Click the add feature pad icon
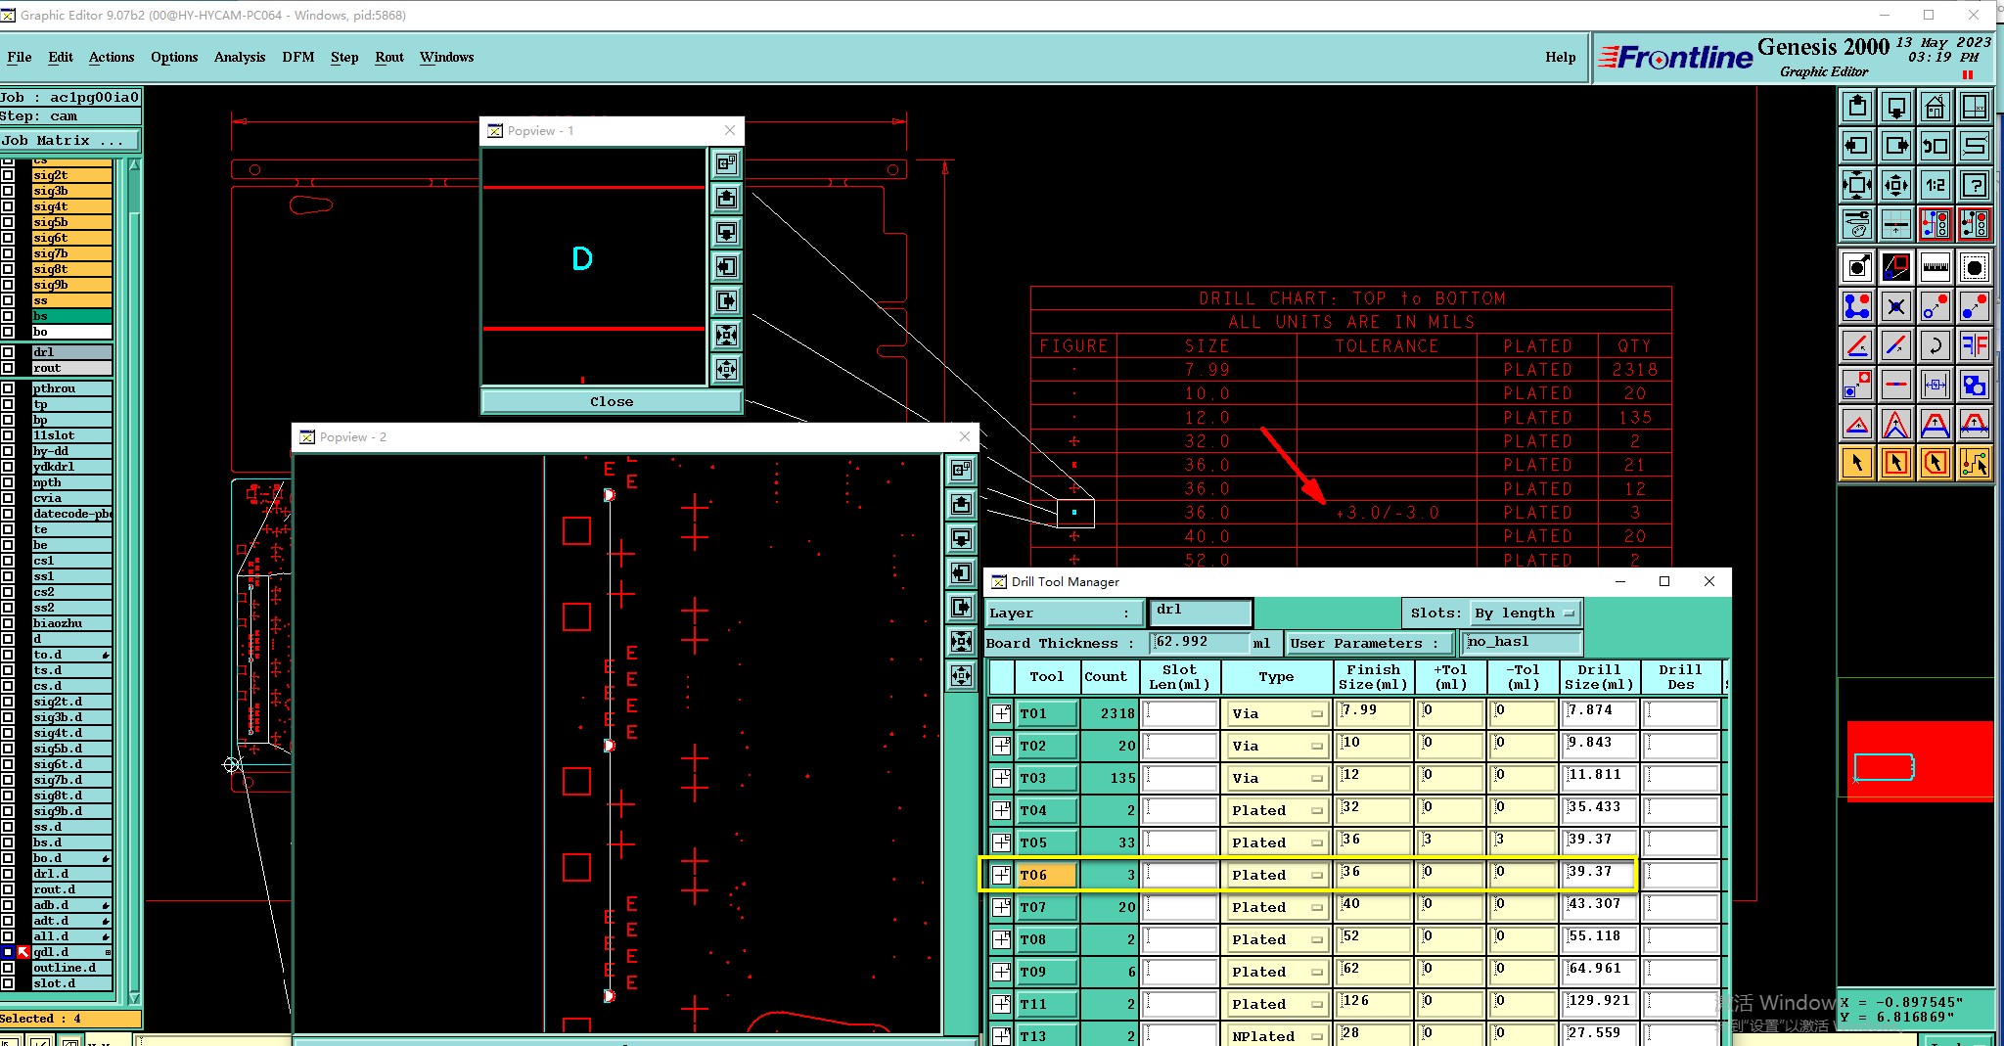This screenshot has width=2004, height=1046. (1856, 267)
